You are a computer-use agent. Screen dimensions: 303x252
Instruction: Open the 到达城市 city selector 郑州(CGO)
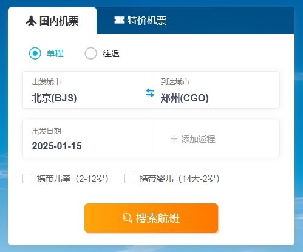click(215, 90)
